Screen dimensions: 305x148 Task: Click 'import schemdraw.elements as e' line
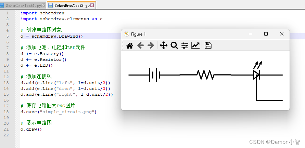coord(62,19)
